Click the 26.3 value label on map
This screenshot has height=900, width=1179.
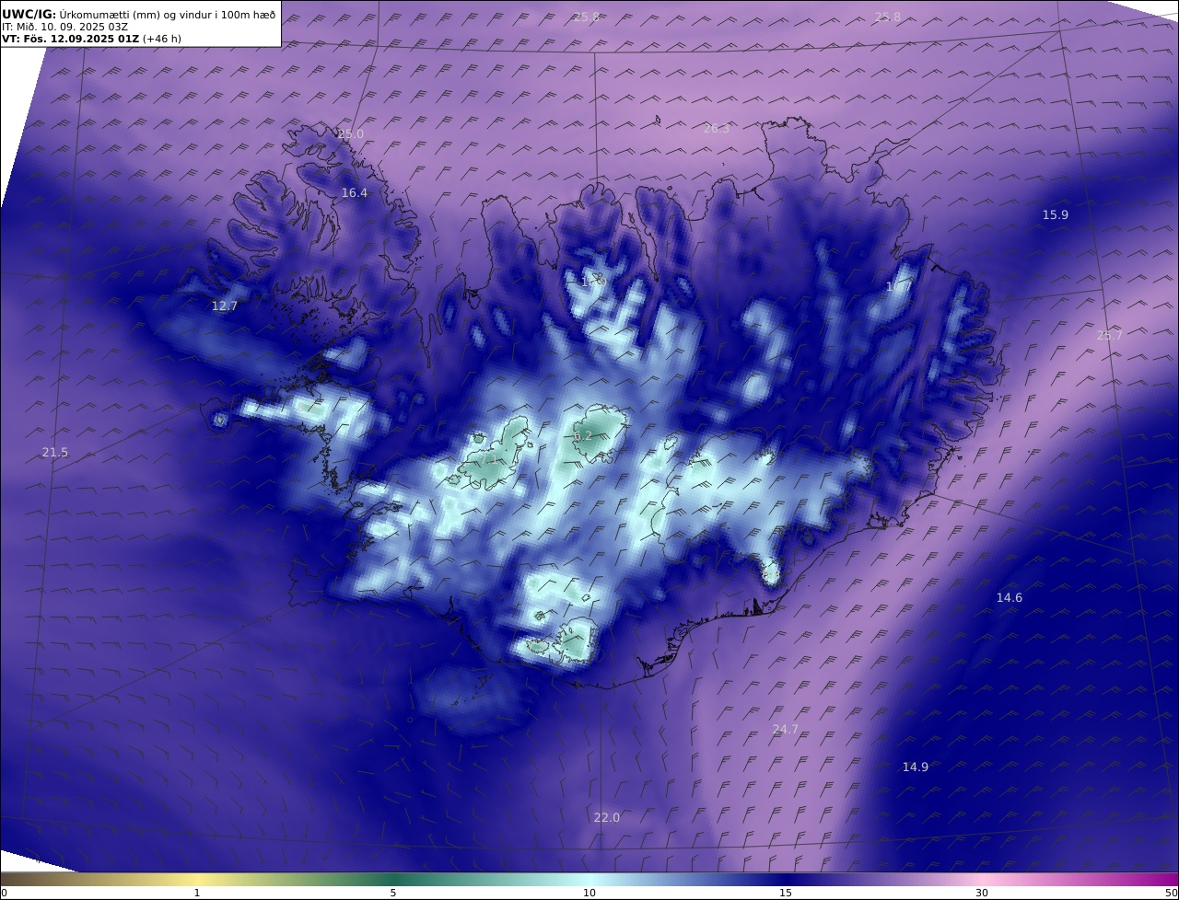click(x=716, y=128)
